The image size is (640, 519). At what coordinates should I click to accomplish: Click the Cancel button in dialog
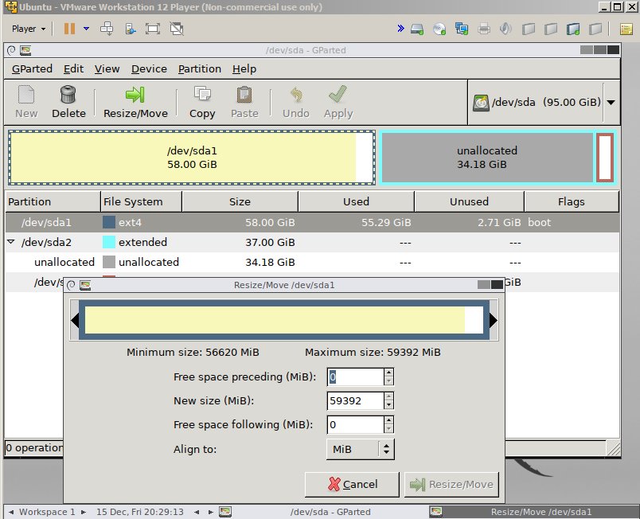pyautogui.click(x=352, y=484)
